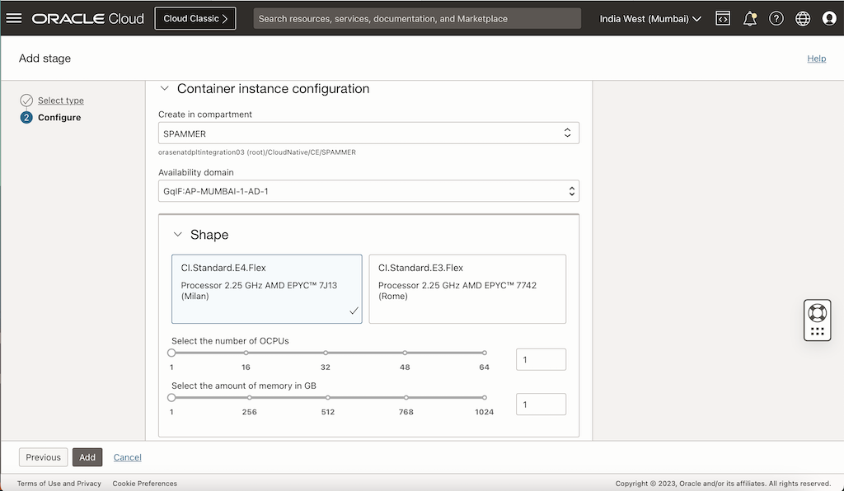View announcements via the bell icon
This screenshot has height=491, width=844.
click(x=749, y=17)
